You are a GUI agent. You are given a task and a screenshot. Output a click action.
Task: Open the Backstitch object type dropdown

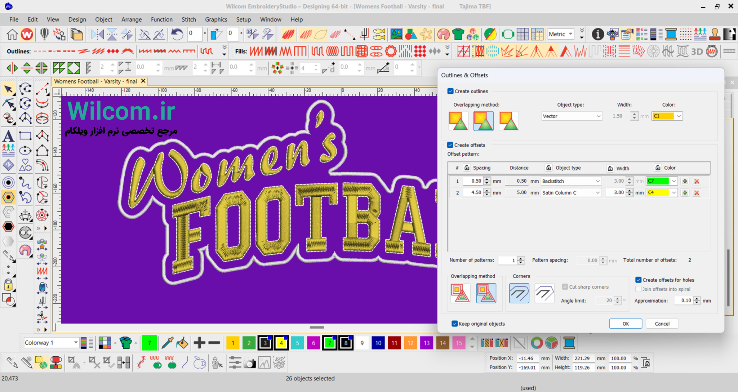tap(571, 181)
